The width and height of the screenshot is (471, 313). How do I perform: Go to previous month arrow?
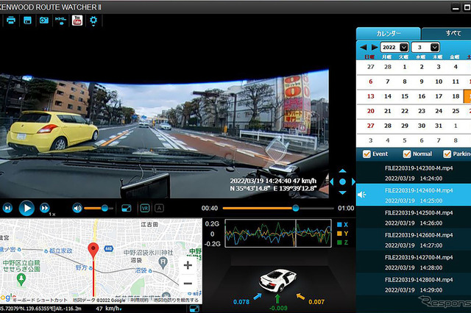pyautogui.click(x=363, y=47)
